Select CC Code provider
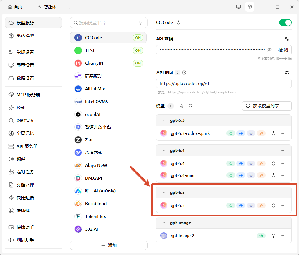The height and width of the screenshot is (255, 299). [108, 38]
